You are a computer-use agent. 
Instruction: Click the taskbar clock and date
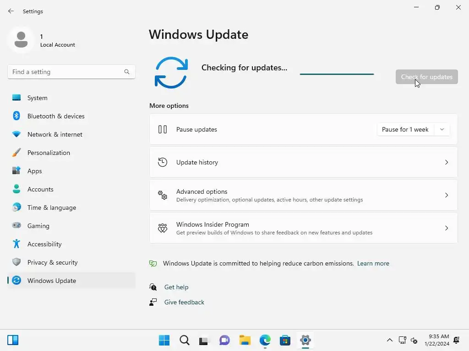(437, 340)
